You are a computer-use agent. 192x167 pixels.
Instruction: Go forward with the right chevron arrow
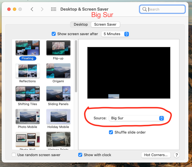(42, 9)
